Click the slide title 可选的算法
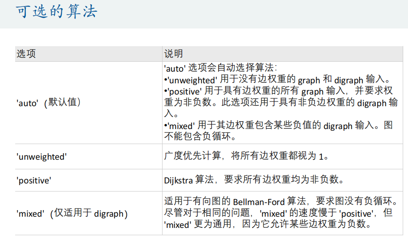The width and height of the screenshot is (408, 243). point(56,12)
